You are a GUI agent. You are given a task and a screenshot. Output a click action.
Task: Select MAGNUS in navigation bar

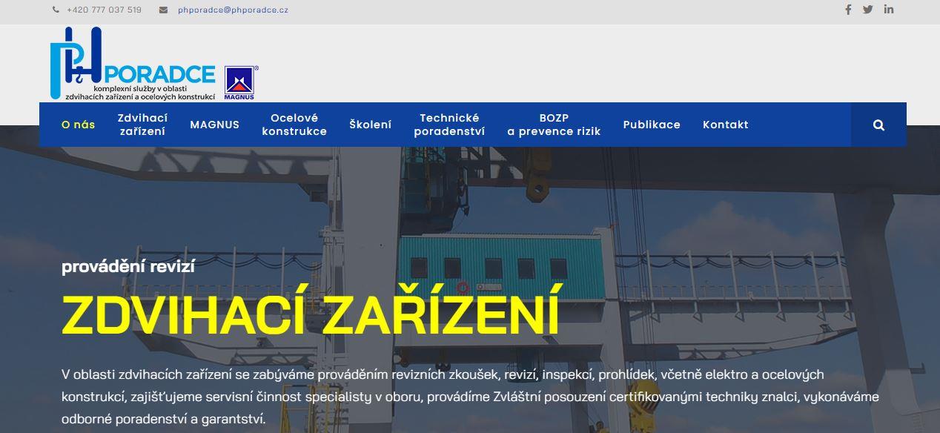(215, 125)
